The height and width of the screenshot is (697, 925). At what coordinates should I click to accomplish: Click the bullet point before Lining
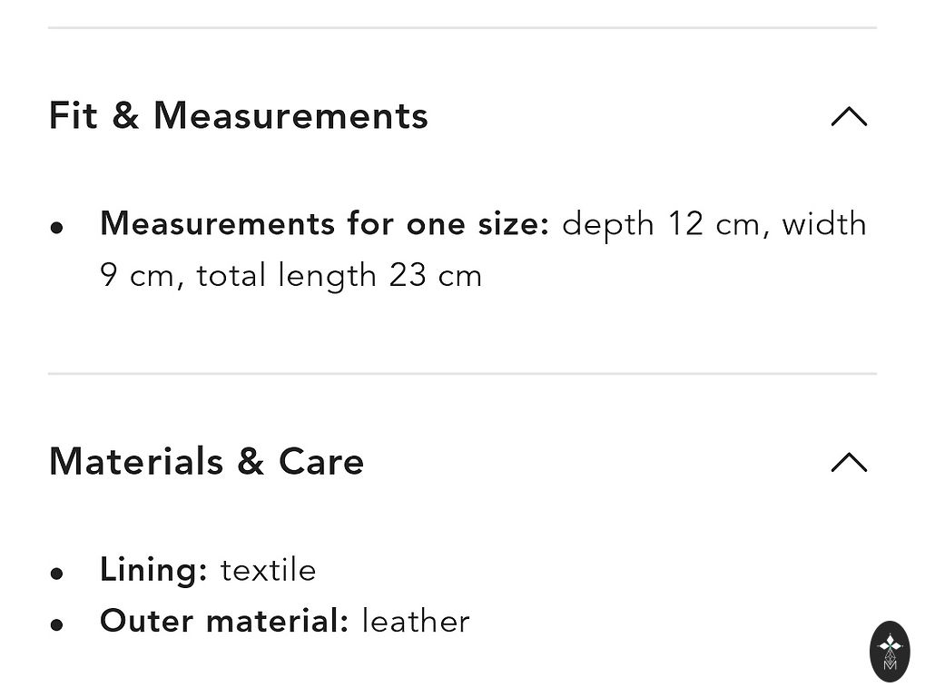pyautogui.click(x=57, y=574)
